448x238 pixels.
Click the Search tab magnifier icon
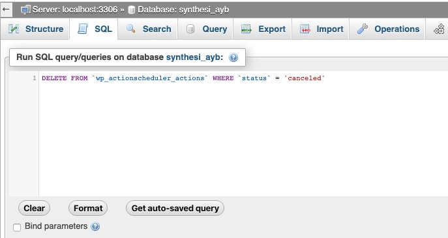coord(131,29)
